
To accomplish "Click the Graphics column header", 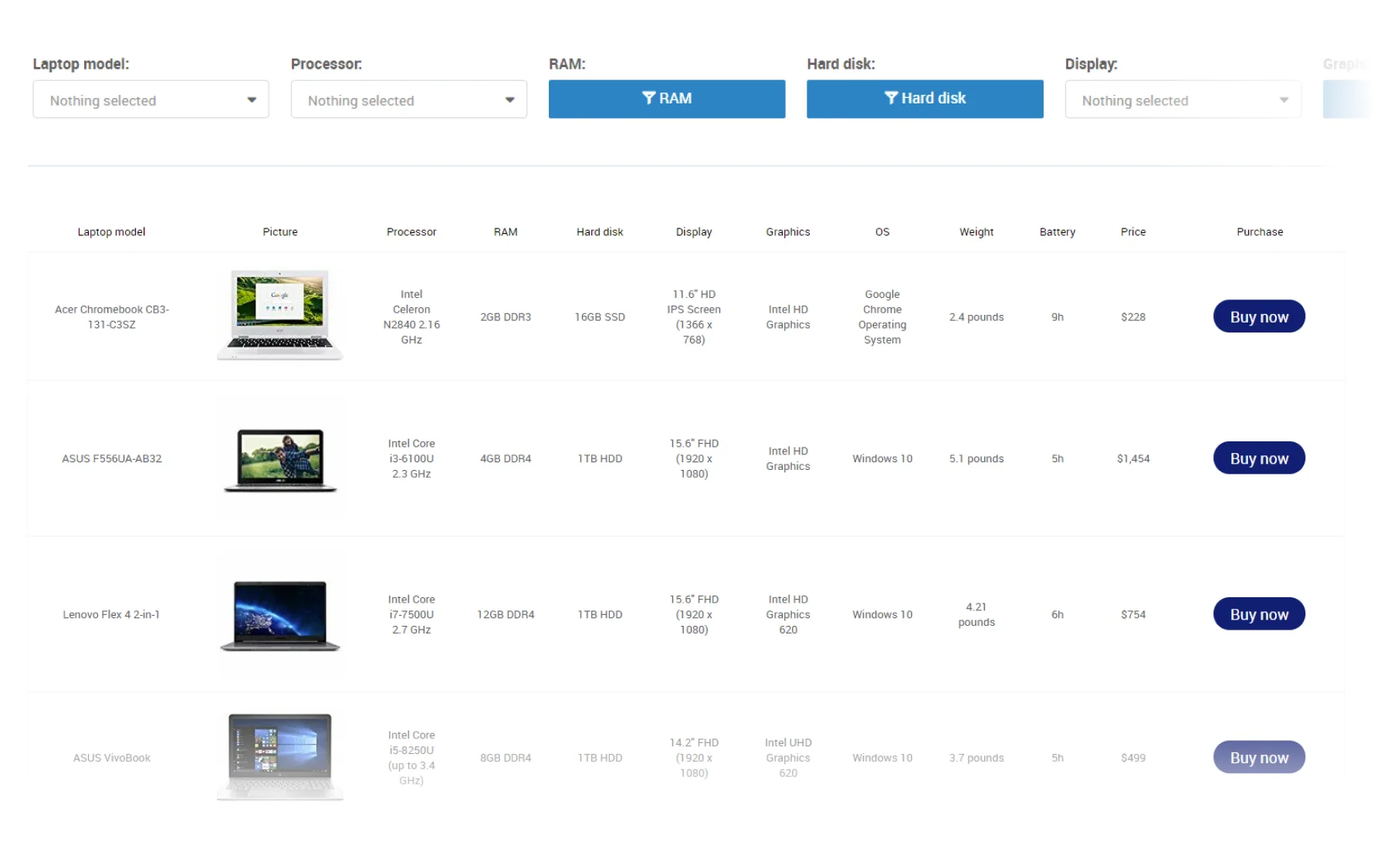I will tap(788, 231).
